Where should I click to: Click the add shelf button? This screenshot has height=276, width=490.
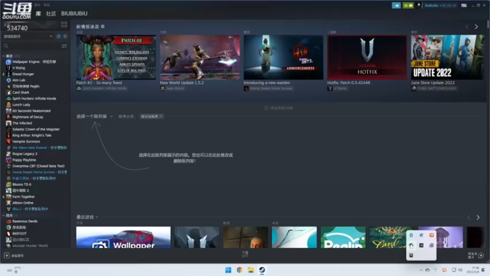(279, 108)
